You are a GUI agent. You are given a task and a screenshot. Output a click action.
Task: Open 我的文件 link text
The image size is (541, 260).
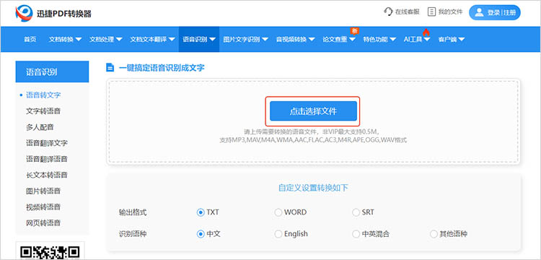[x=450, y=12]
